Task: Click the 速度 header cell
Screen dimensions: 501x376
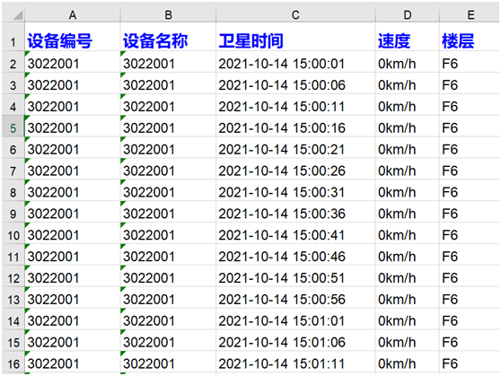Action: [x=407, y=37]
